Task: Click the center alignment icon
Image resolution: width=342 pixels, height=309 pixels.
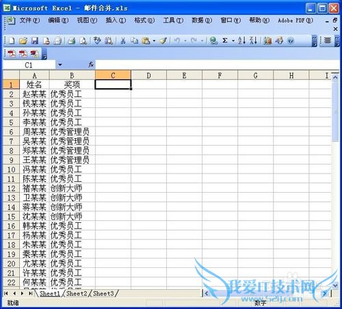Action: 328,40
